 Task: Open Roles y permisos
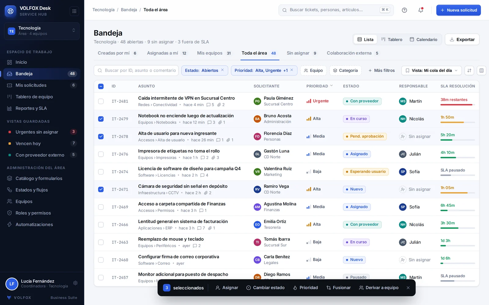(x=42, y=213)
